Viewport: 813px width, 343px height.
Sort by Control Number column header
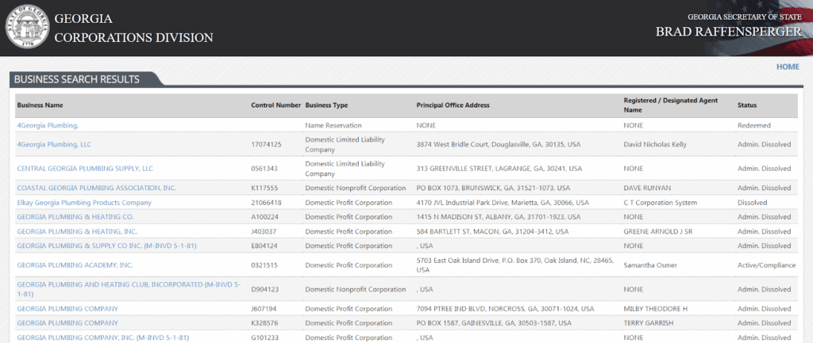click(275, 105)
